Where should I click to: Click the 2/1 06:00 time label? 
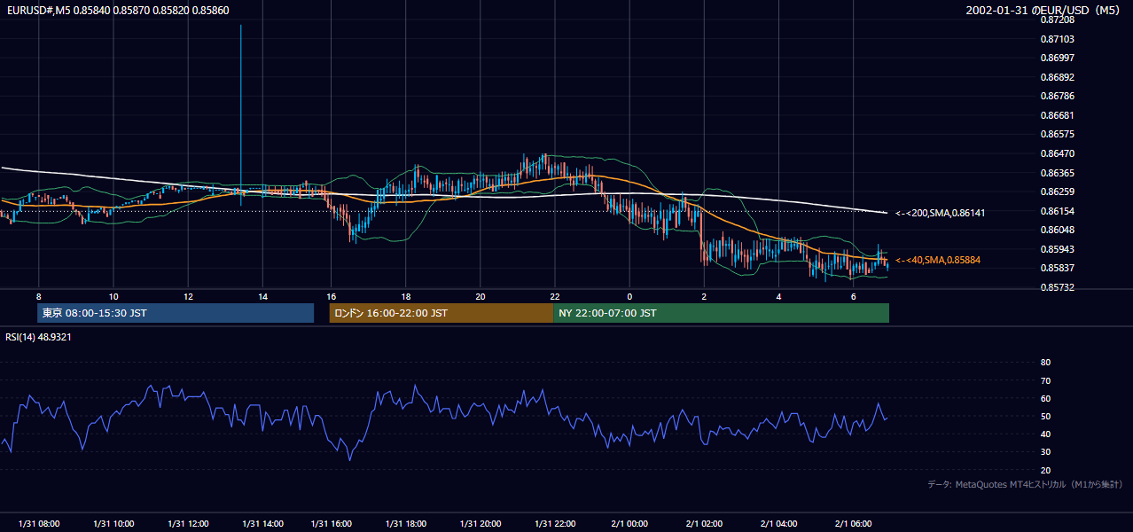(x=853, y=524)
